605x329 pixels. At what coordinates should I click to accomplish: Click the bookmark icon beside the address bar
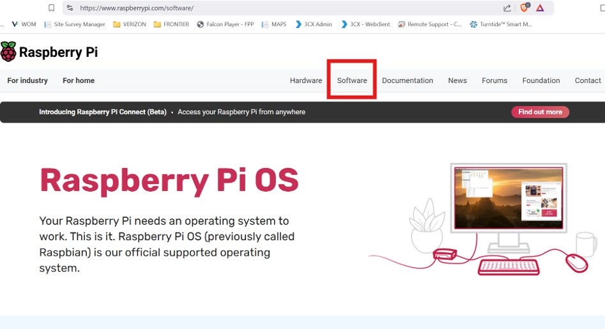pyautogui.click(x=51, y=8)
